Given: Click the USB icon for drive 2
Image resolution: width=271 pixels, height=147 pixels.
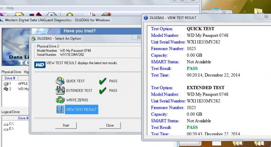Looking at the screenshot, I should pyautogui.click(x=6, y=89).
